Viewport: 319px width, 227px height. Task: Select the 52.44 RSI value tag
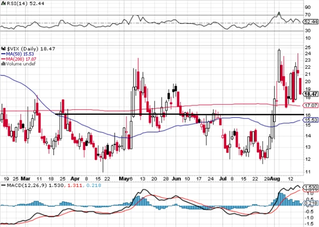311,22
